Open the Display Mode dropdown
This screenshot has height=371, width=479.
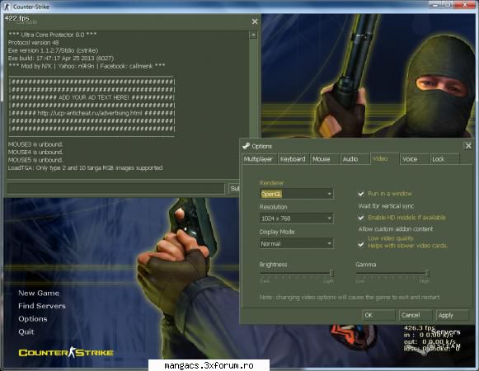[x=296, y=243]
